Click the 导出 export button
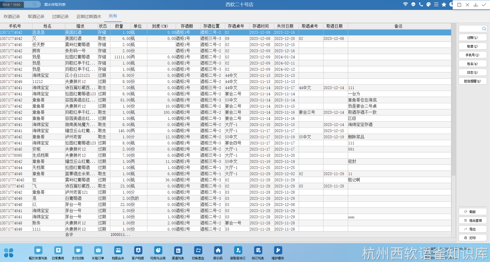 (x=472, y=229)
